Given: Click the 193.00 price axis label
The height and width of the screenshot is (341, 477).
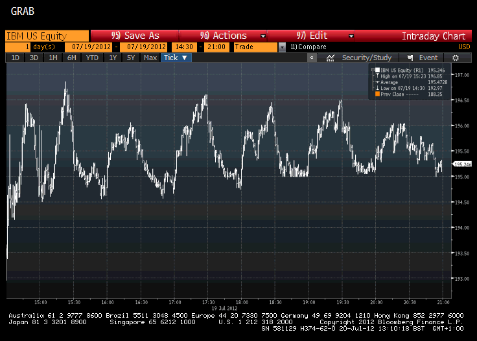Looking at the screenshot, I should (x=462, y=279).
